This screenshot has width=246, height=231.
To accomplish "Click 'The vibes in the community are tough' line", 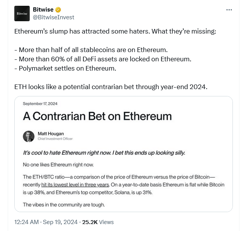I will point(64,205).
